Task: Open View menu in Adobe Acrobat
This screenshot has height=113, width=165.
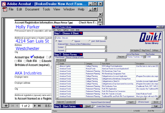Action: (57, 9)
